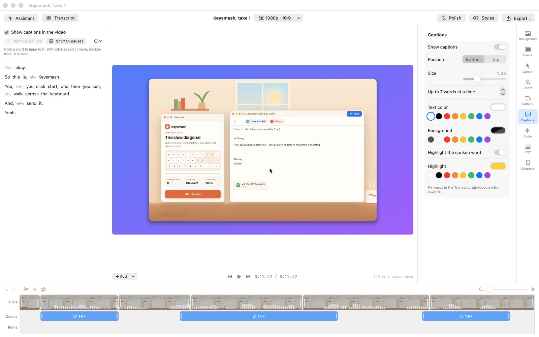The width and height of the screenshot is (539, 337).
Task: Click the caption Size slider
Action: tap(485, 79)
